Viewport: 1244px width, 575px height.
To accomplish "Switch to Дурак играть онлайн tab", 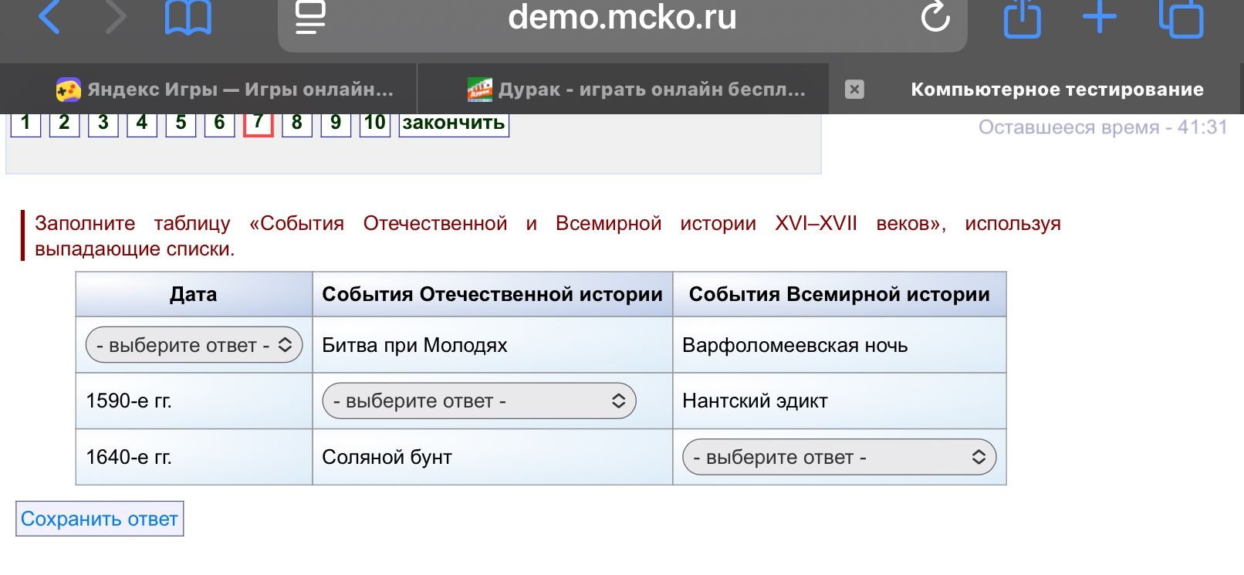I will (636, 90).
